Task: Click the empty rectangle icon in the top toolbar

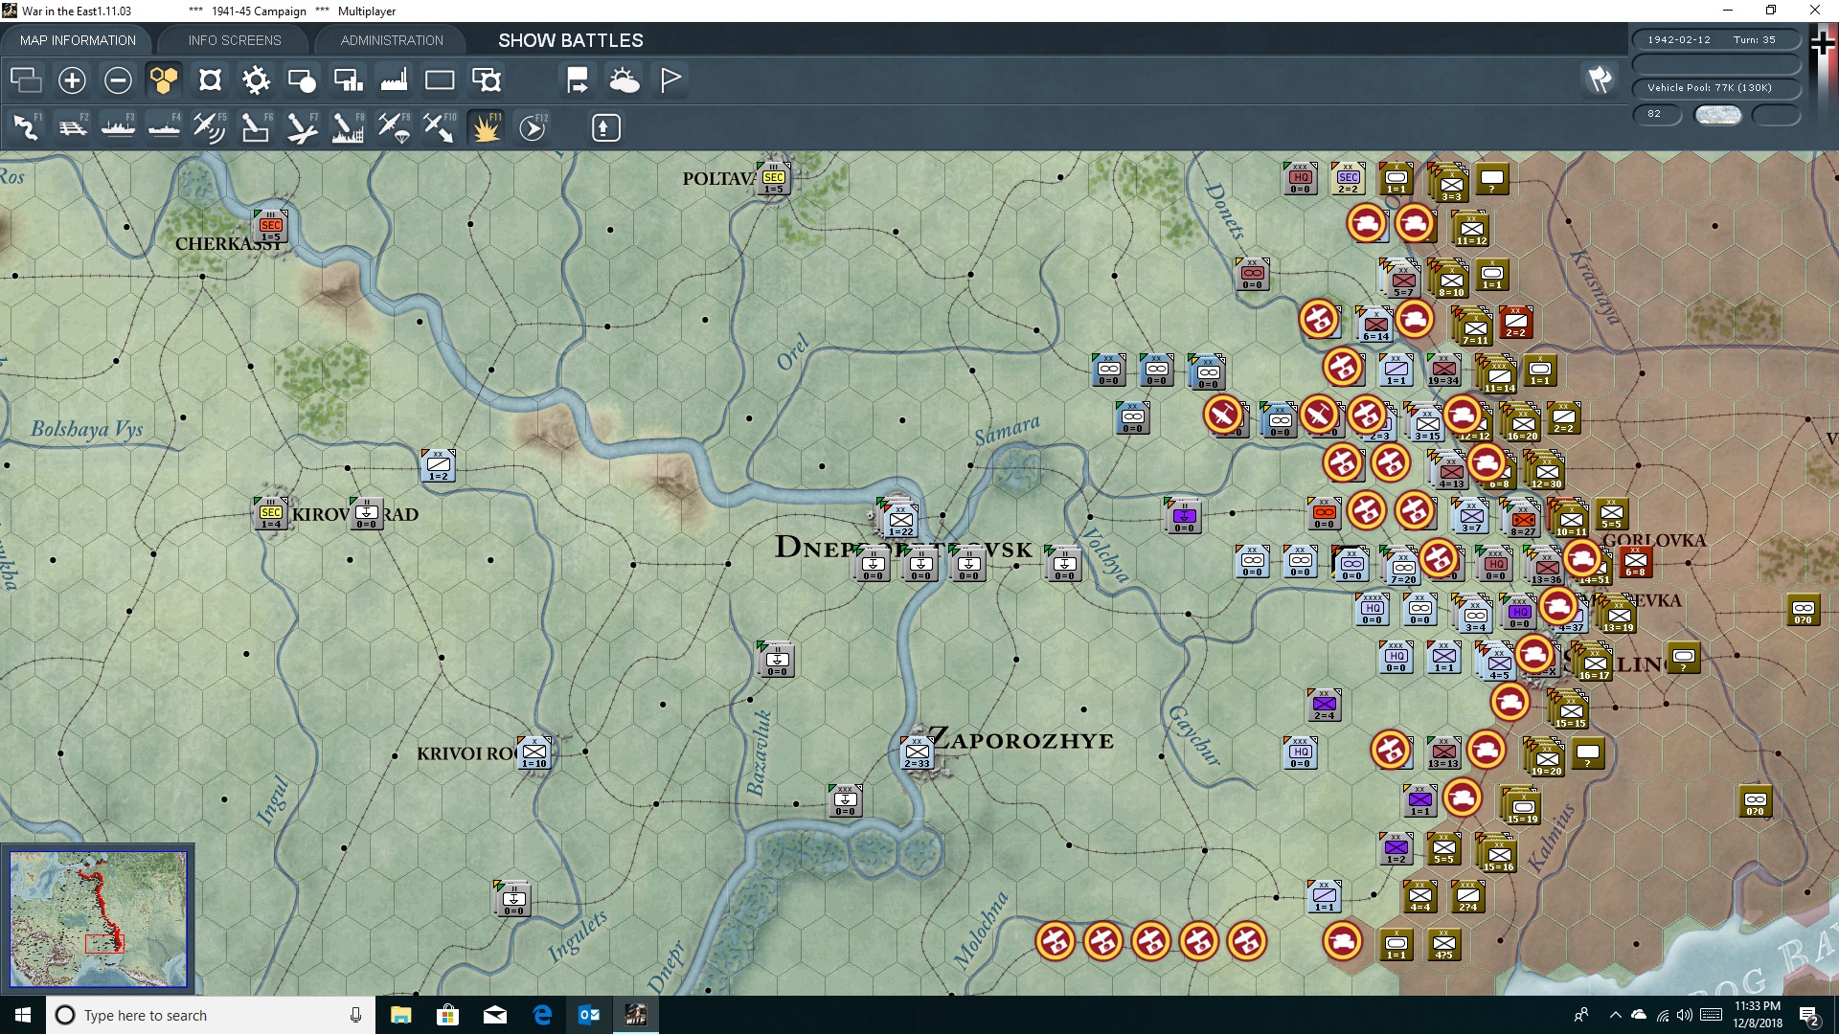Action: (x=440, y=80)
